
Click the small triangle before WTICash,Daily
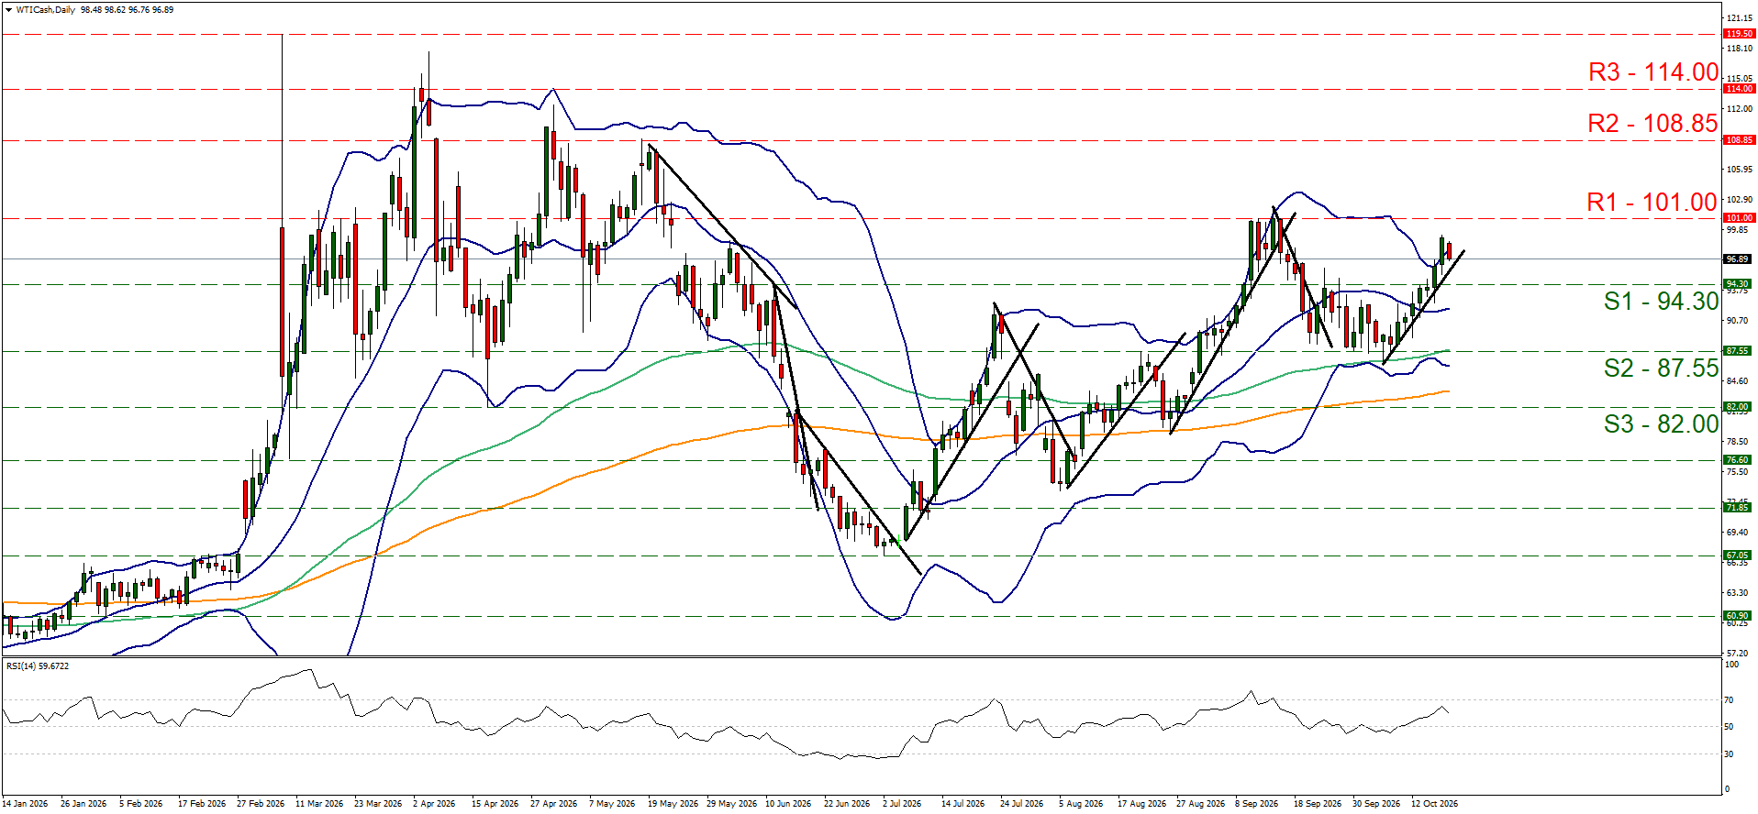tap(8, 10)
